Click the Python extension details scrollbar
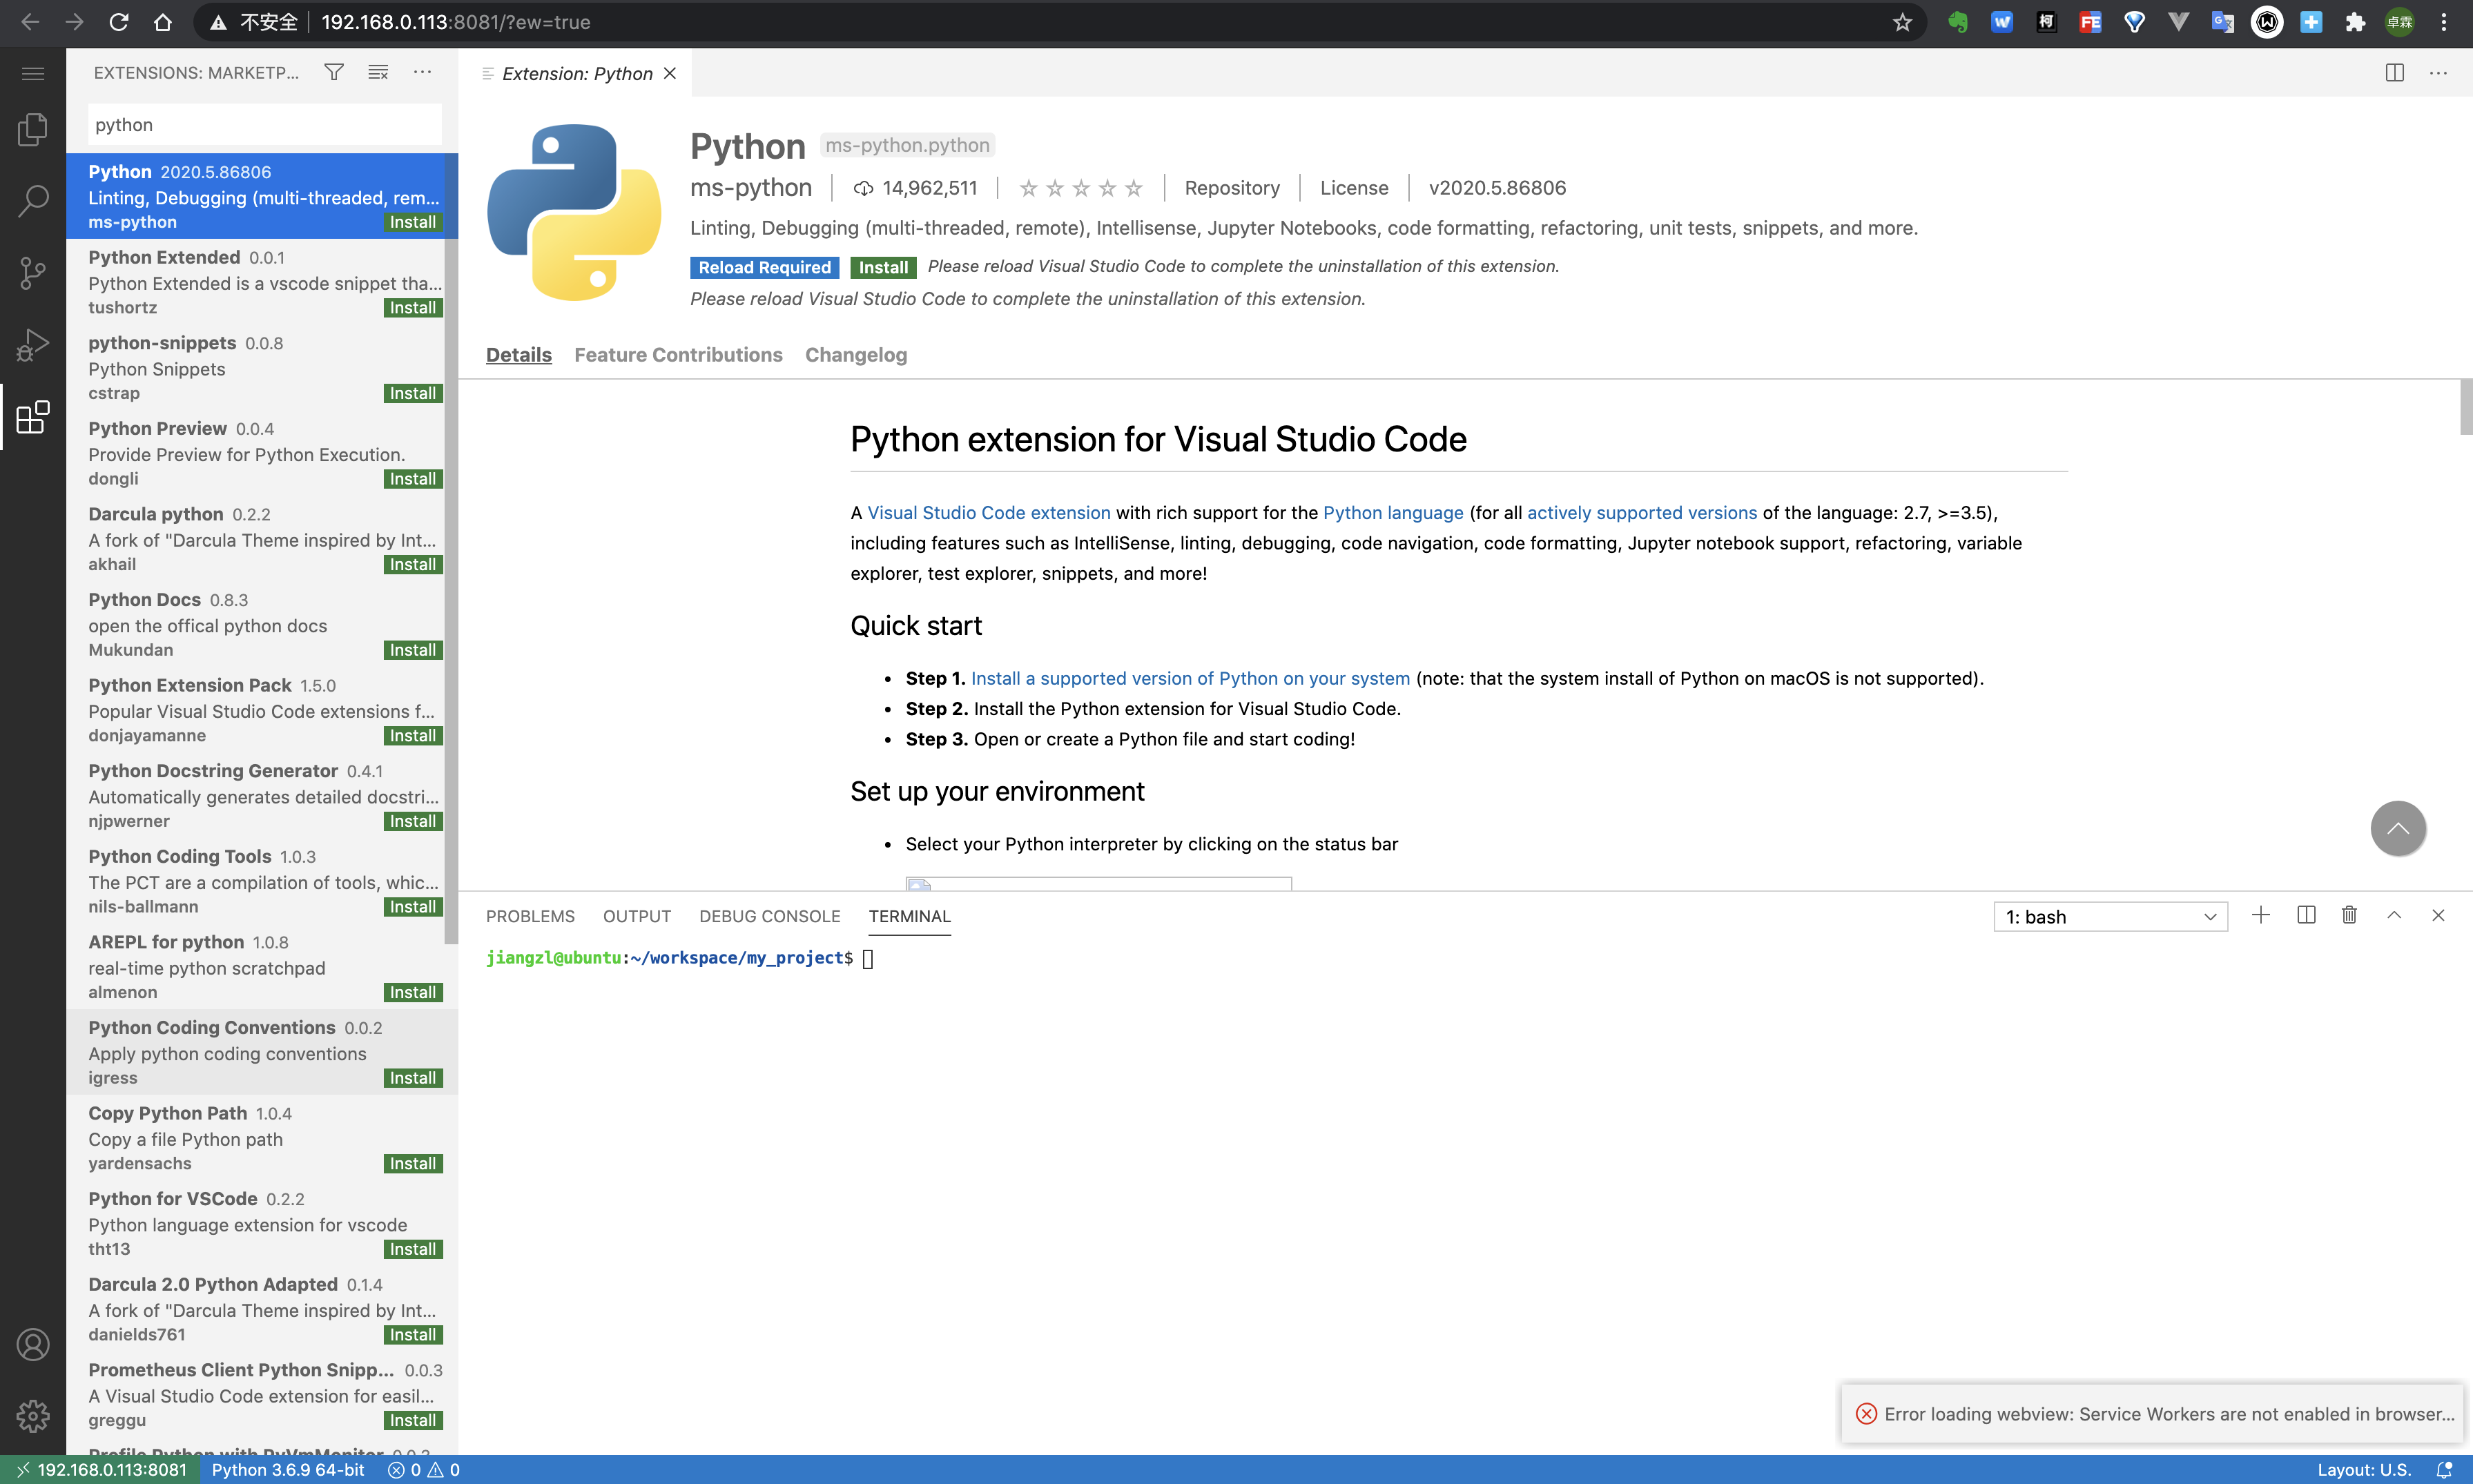 point(2465,407)
